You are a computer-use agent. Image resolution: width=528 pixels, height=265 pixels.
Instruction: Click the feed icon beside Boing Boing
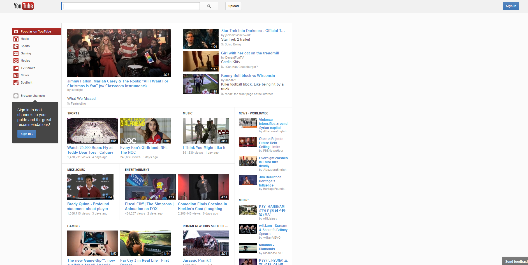point(223,45)
